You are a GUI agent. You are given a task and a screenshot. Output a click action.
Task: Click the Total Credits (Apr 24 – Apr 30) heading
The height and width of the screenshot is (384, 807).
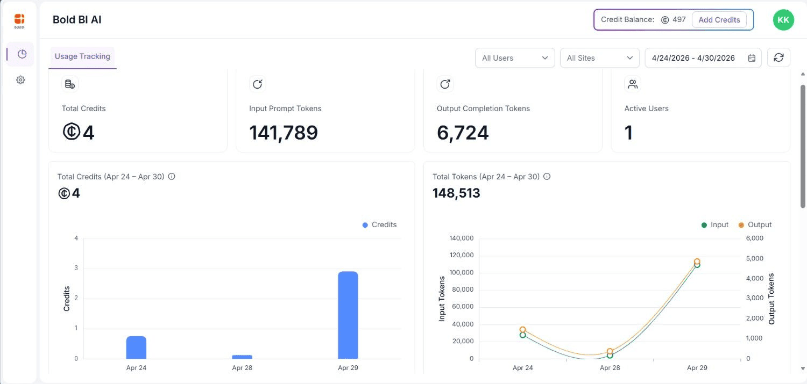(111, 176)
